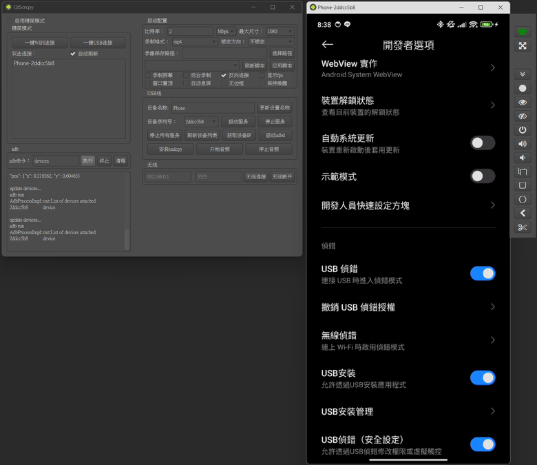The height and width of the screenshot is (465, 537).
Task: Click the 一键WIFI连接 button
Action: (40, 43)
